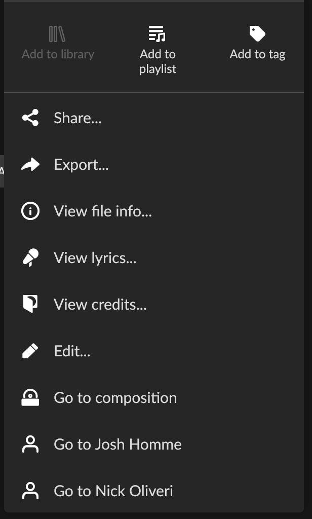Click the edit pencil icon
312x519 pixels.
(30, 351)
